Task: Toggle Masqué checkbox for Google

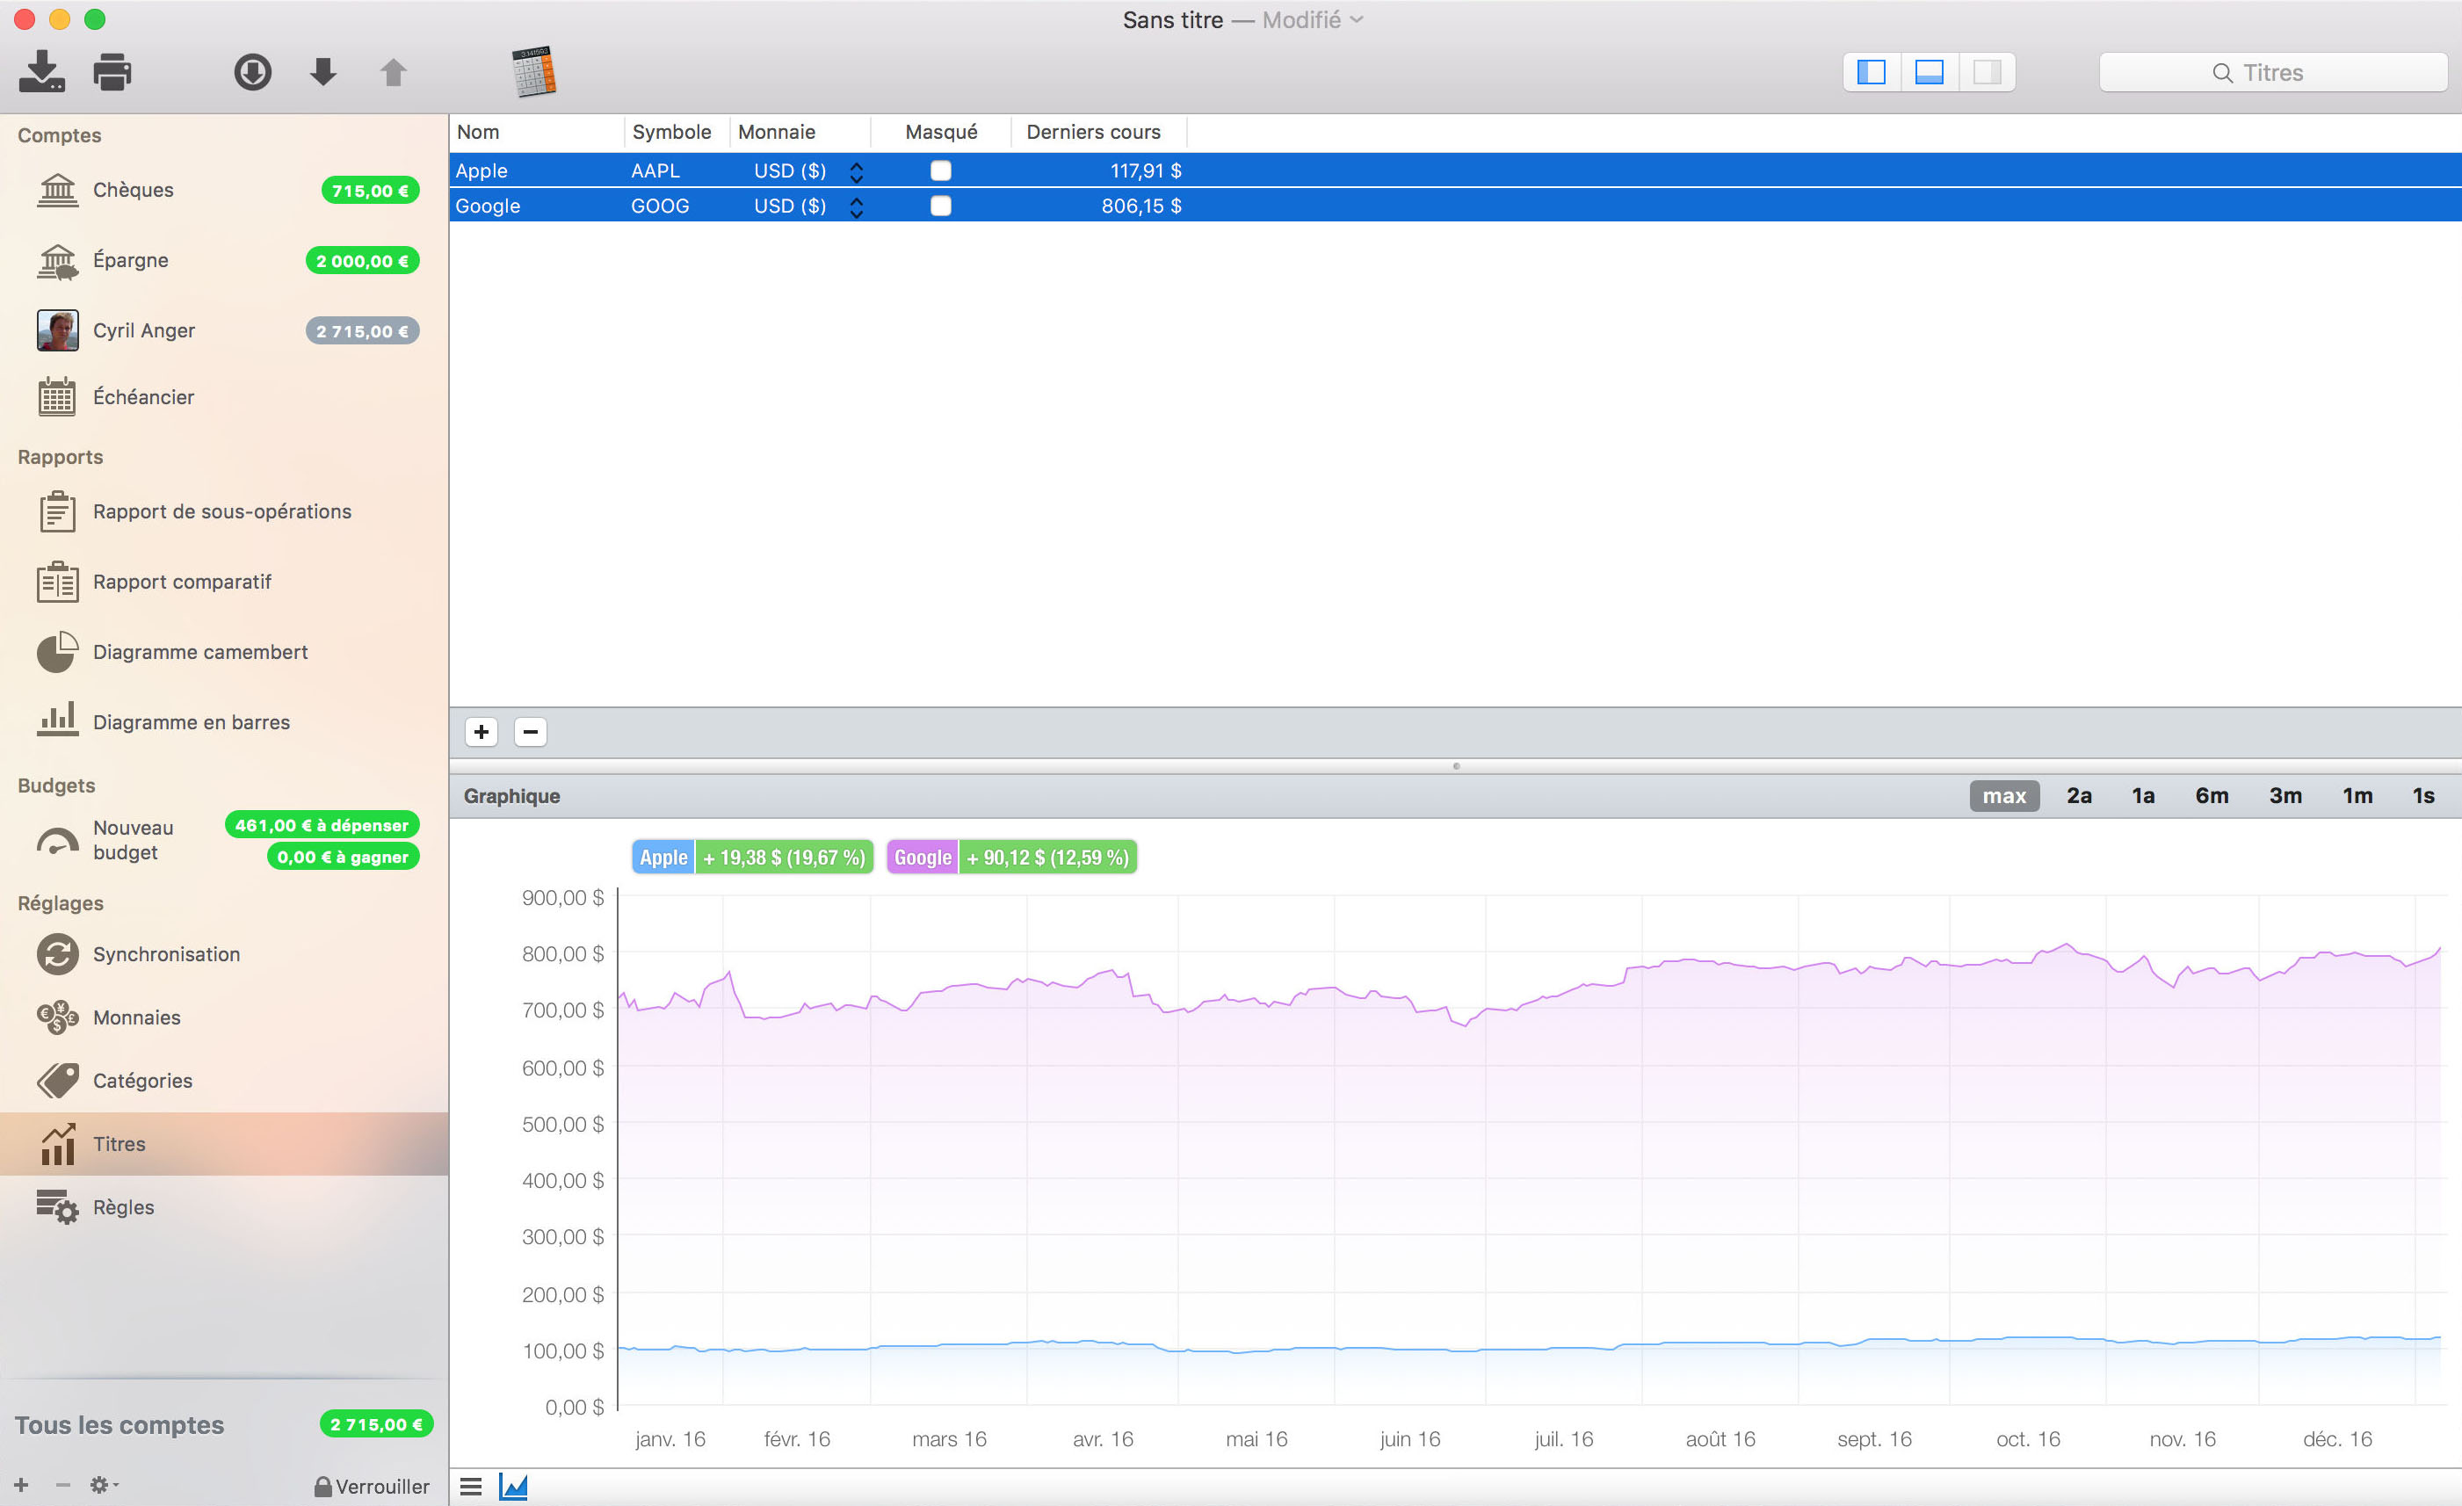Action: click(940, 206)
